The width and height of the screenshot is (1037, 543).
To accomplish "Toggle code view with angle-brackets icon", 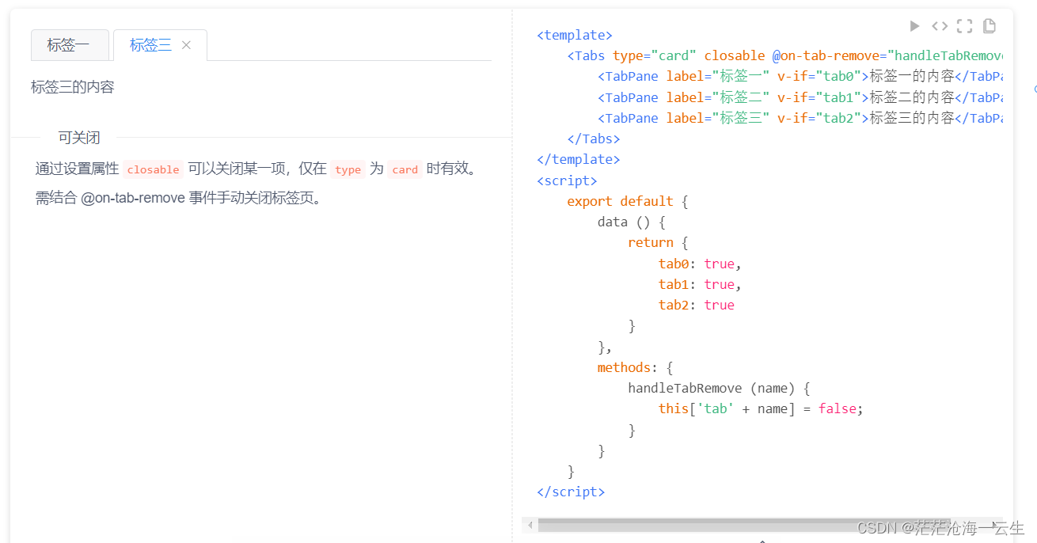I will pos(940,26).
